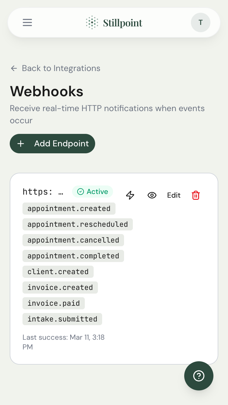The height and width of the screenshot is (405, 228).
Task: Open the user avatar marked T
Action: [200, 22]
